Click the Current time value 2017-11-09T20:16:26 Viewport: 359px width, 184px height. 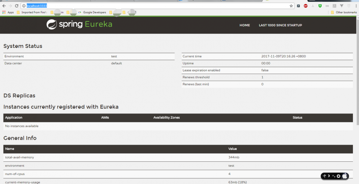284,56
